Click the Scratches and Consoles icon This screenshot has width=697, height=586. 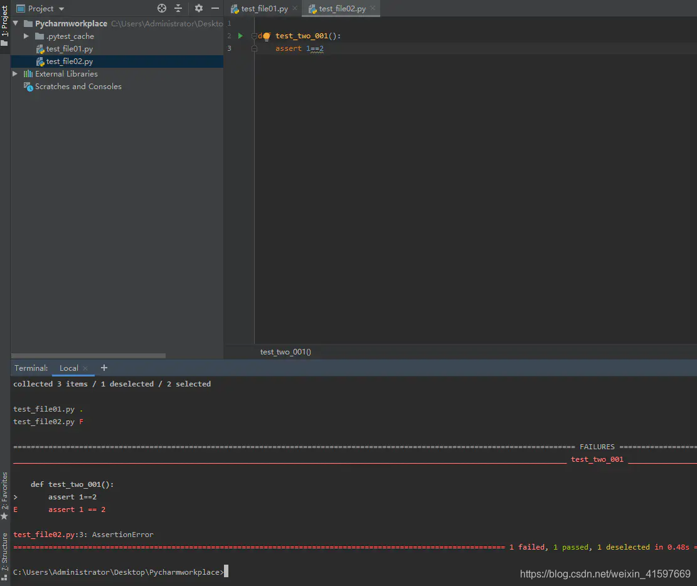click(x=28, y=86)
